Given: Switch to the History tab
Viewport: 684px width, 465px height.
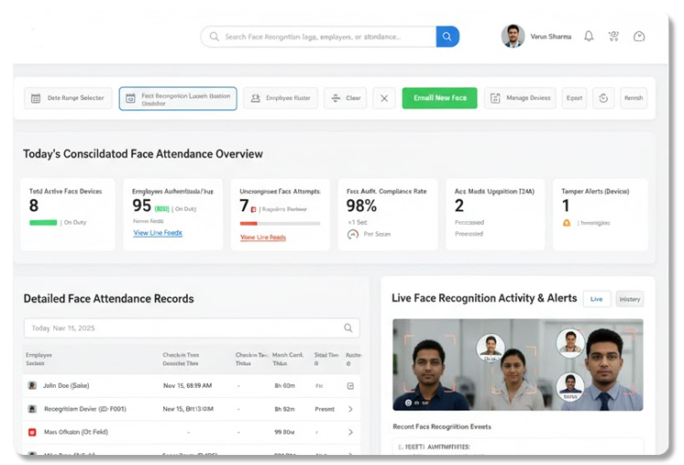Looking at the screenshot, I should (x=629, y=299).
